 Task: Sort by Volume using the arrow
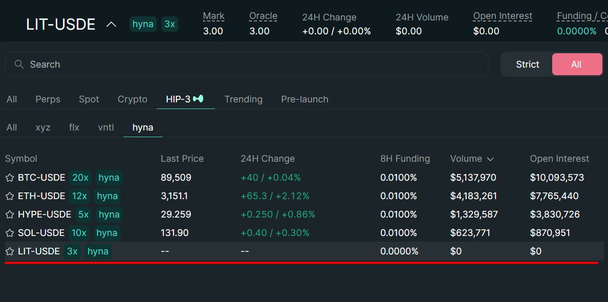[x=490, y=159]
